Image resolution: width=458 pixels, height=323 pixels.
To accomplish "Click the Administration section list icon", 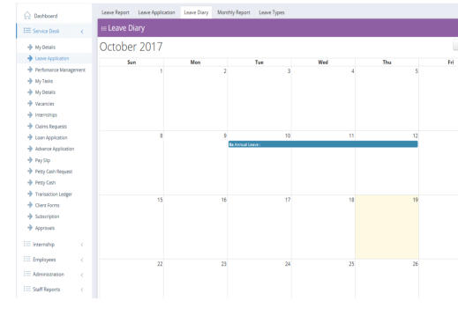I will point(27,274).
